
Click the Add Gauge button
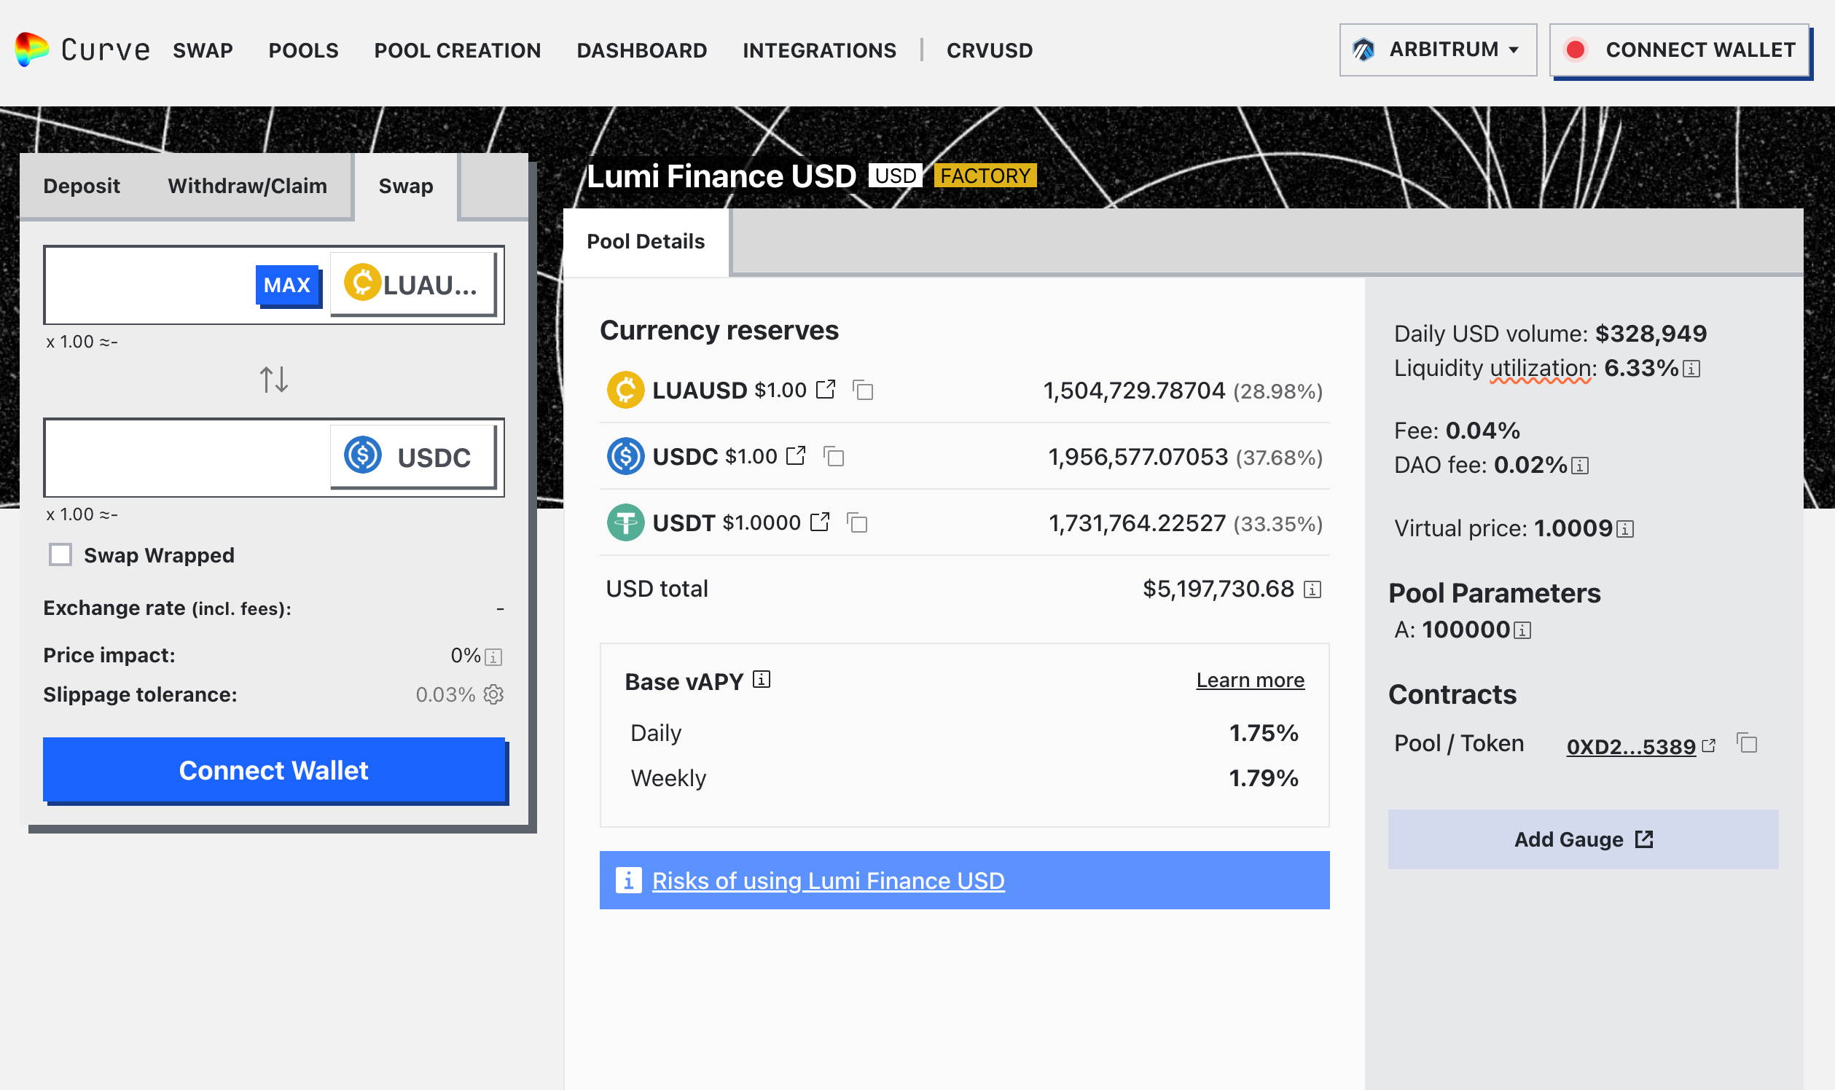pyautogui.click(x=1582, y=839)
